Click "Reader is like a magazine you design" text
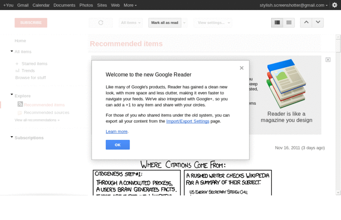Image resolution: width=341 pixels, height=220 pixels. (286, 117)
